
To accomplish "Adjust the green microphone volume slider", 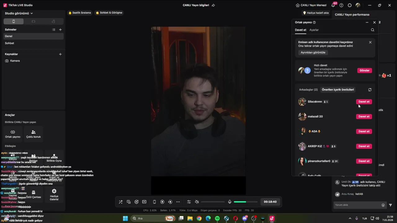I will (x=246, y=202).
